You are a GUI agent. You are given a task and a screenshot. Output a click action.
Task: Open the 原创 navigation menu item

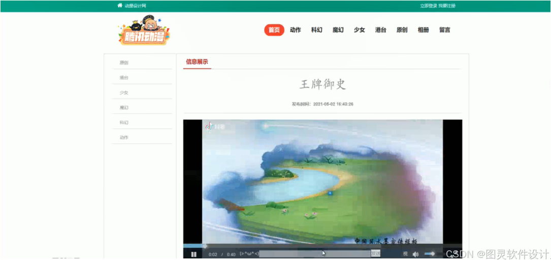402,30
